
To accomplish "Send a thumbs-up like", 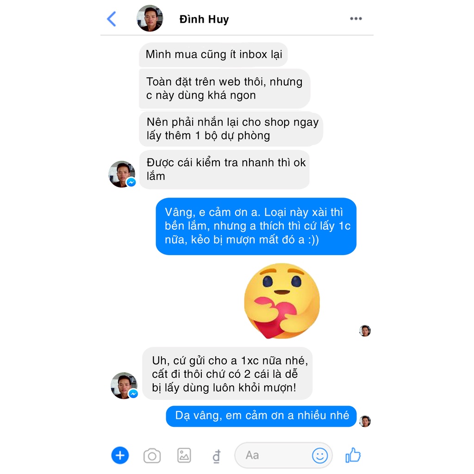I will 353,455.
